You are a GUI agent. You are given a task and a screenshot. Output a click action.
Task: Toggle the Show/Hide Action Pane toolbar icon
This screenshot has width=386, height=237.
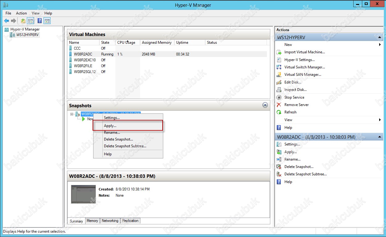click(x=47, y=21)
